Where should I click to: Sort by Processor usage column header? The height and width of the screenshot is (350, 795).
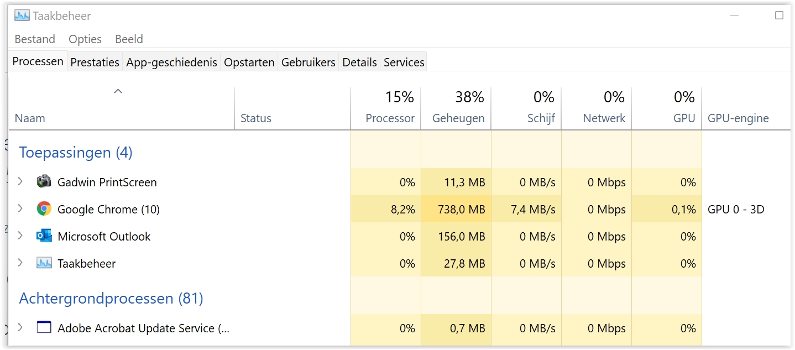(x=390, y=118)
